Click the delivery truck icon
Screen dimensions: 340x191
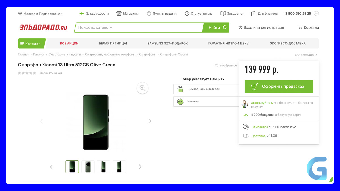tap(246, 136)
